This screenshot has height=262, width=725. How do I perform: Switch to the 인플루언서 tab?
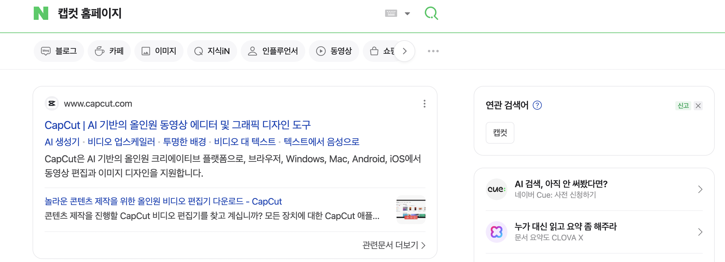273,51
